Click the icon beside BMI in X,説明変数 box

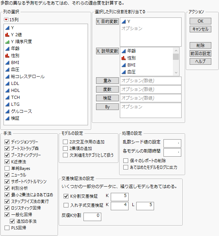124,65
